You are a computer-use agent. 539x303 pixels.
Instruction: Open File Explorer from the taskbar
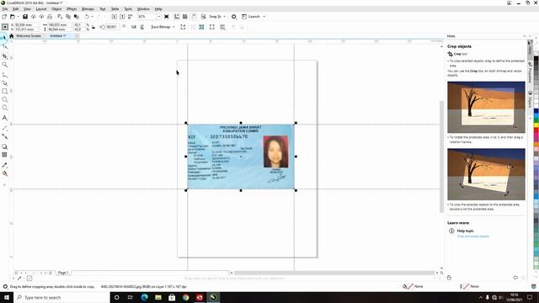coord(158,297)
